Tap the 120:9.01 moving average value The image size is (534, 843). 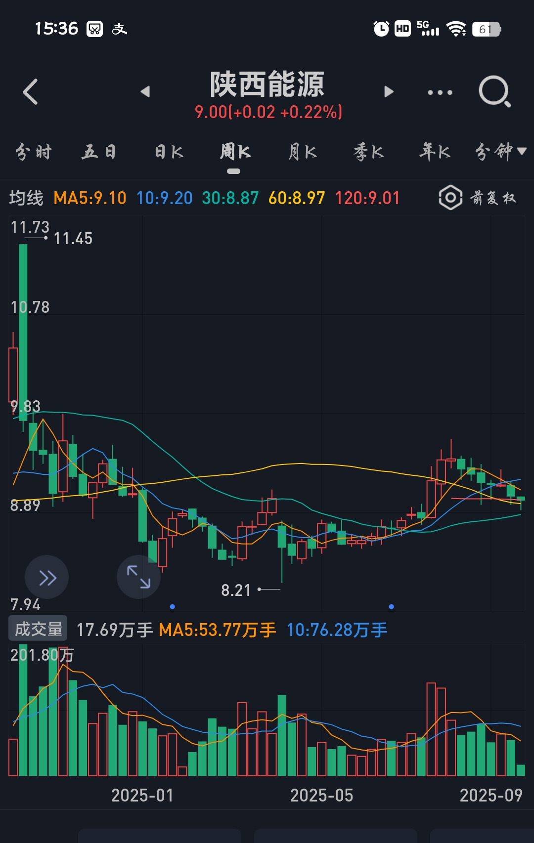[367, 198]
